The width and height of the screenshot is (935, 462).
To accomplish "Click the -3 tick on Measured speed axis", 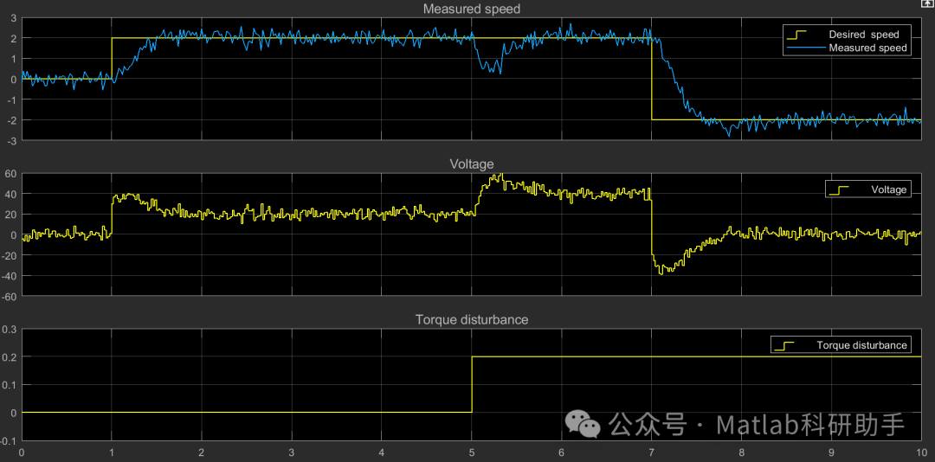I will [x=12, y=141].
